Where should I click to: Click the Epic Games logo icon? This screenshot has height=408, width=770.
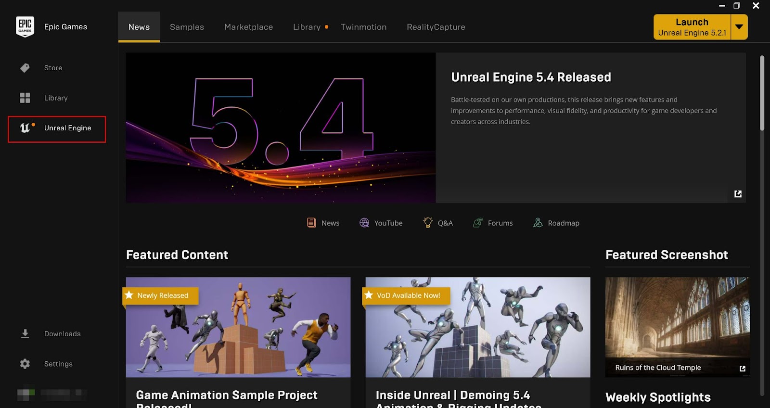pos(25,26)
